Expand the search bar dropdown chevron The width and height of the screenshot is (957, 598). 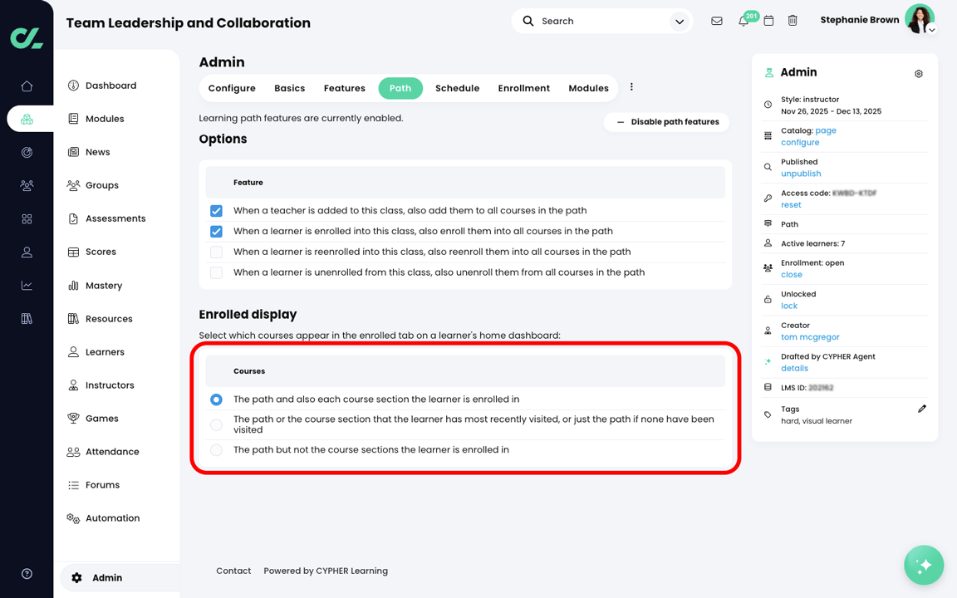coord(679,20)
